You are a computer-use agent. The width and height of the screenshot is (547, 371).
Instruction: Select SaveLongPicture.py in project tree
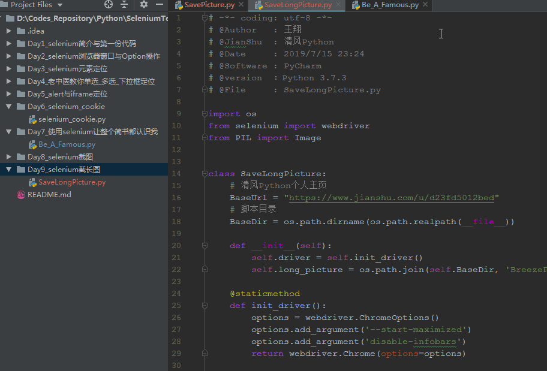pos(72,182)
